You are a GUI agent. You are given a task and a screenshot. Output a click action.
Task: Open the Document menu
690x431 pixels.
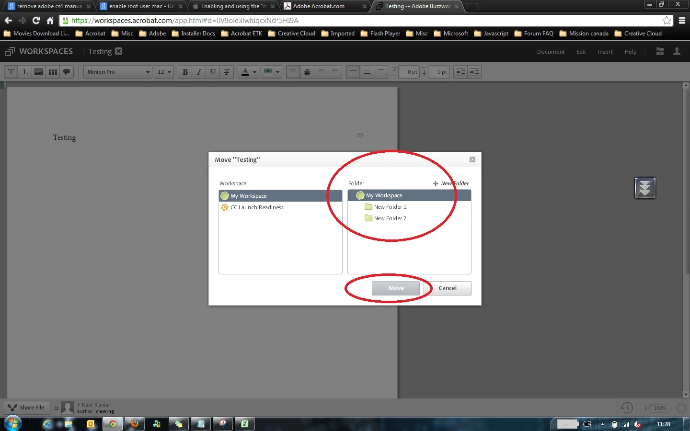pos(551,52)
